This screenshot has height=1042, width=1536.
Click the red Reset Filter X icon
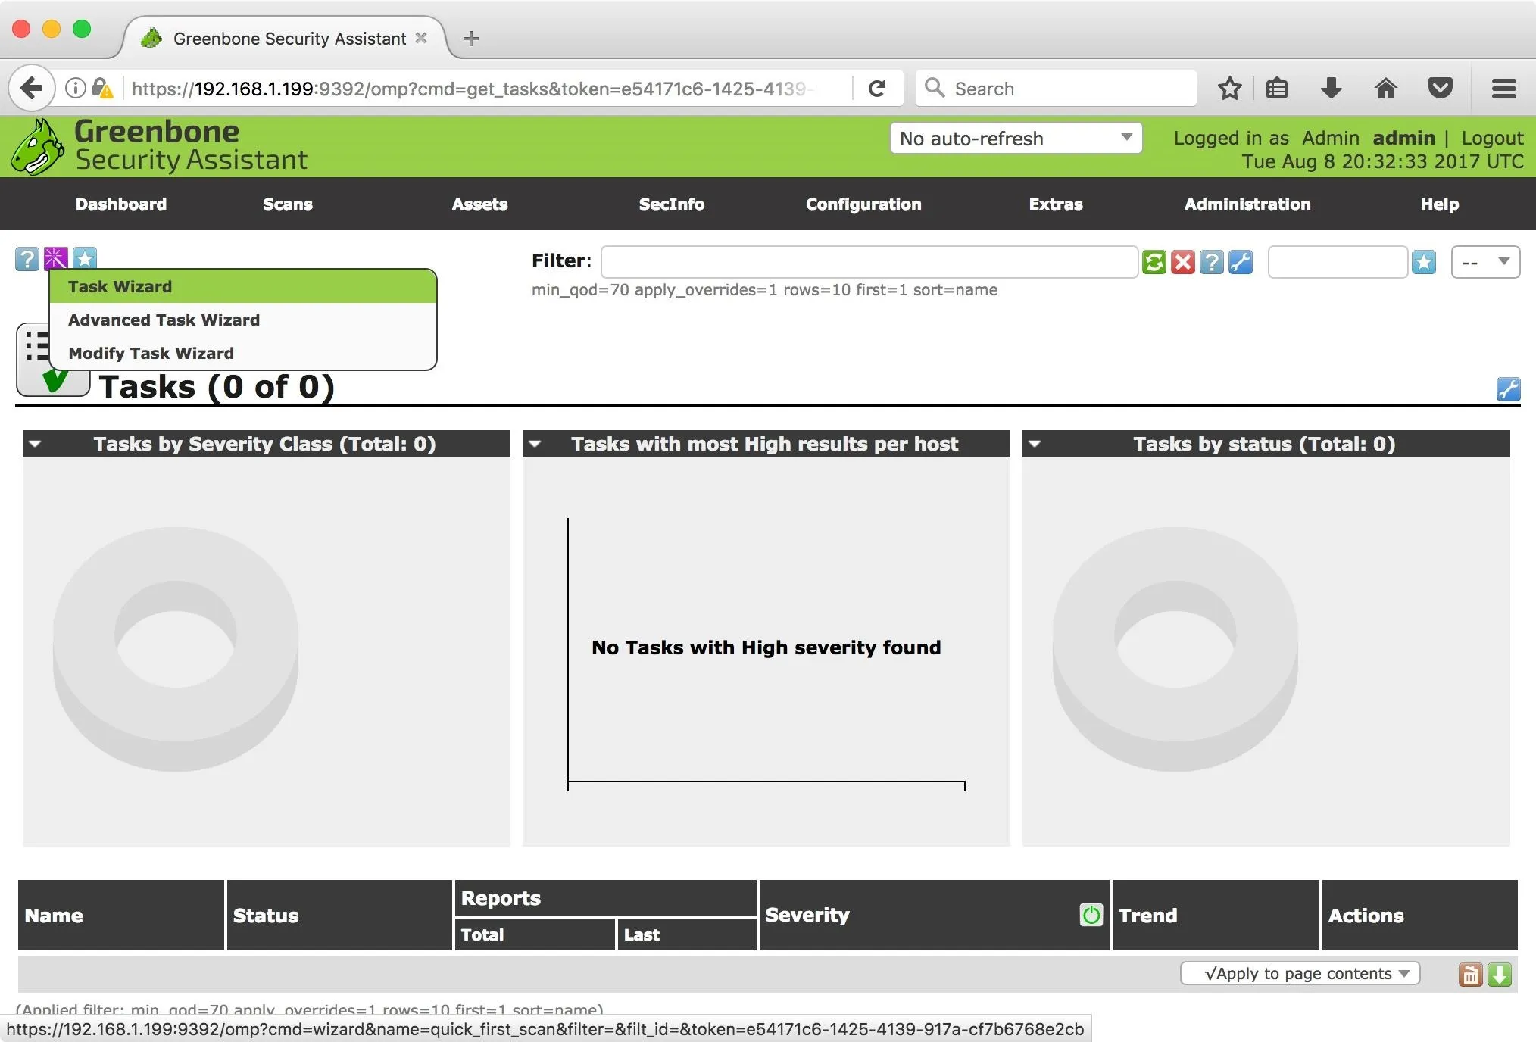point(1182,262)
